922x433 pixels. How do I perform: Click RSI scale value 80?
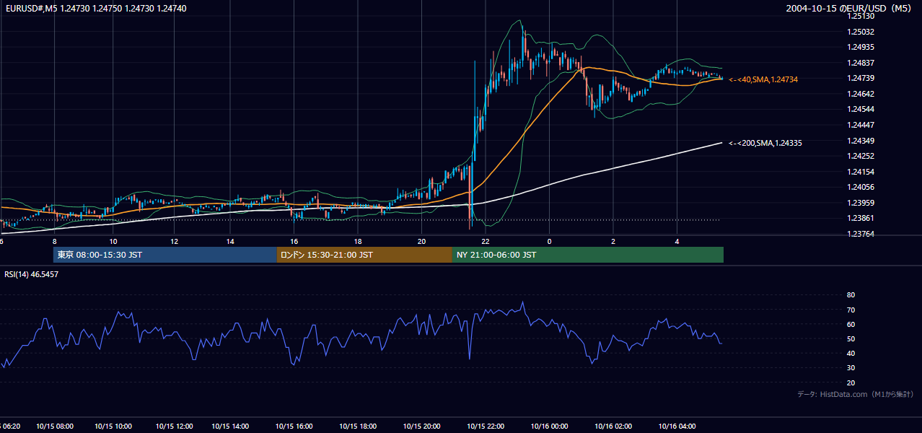click(851, 295)
